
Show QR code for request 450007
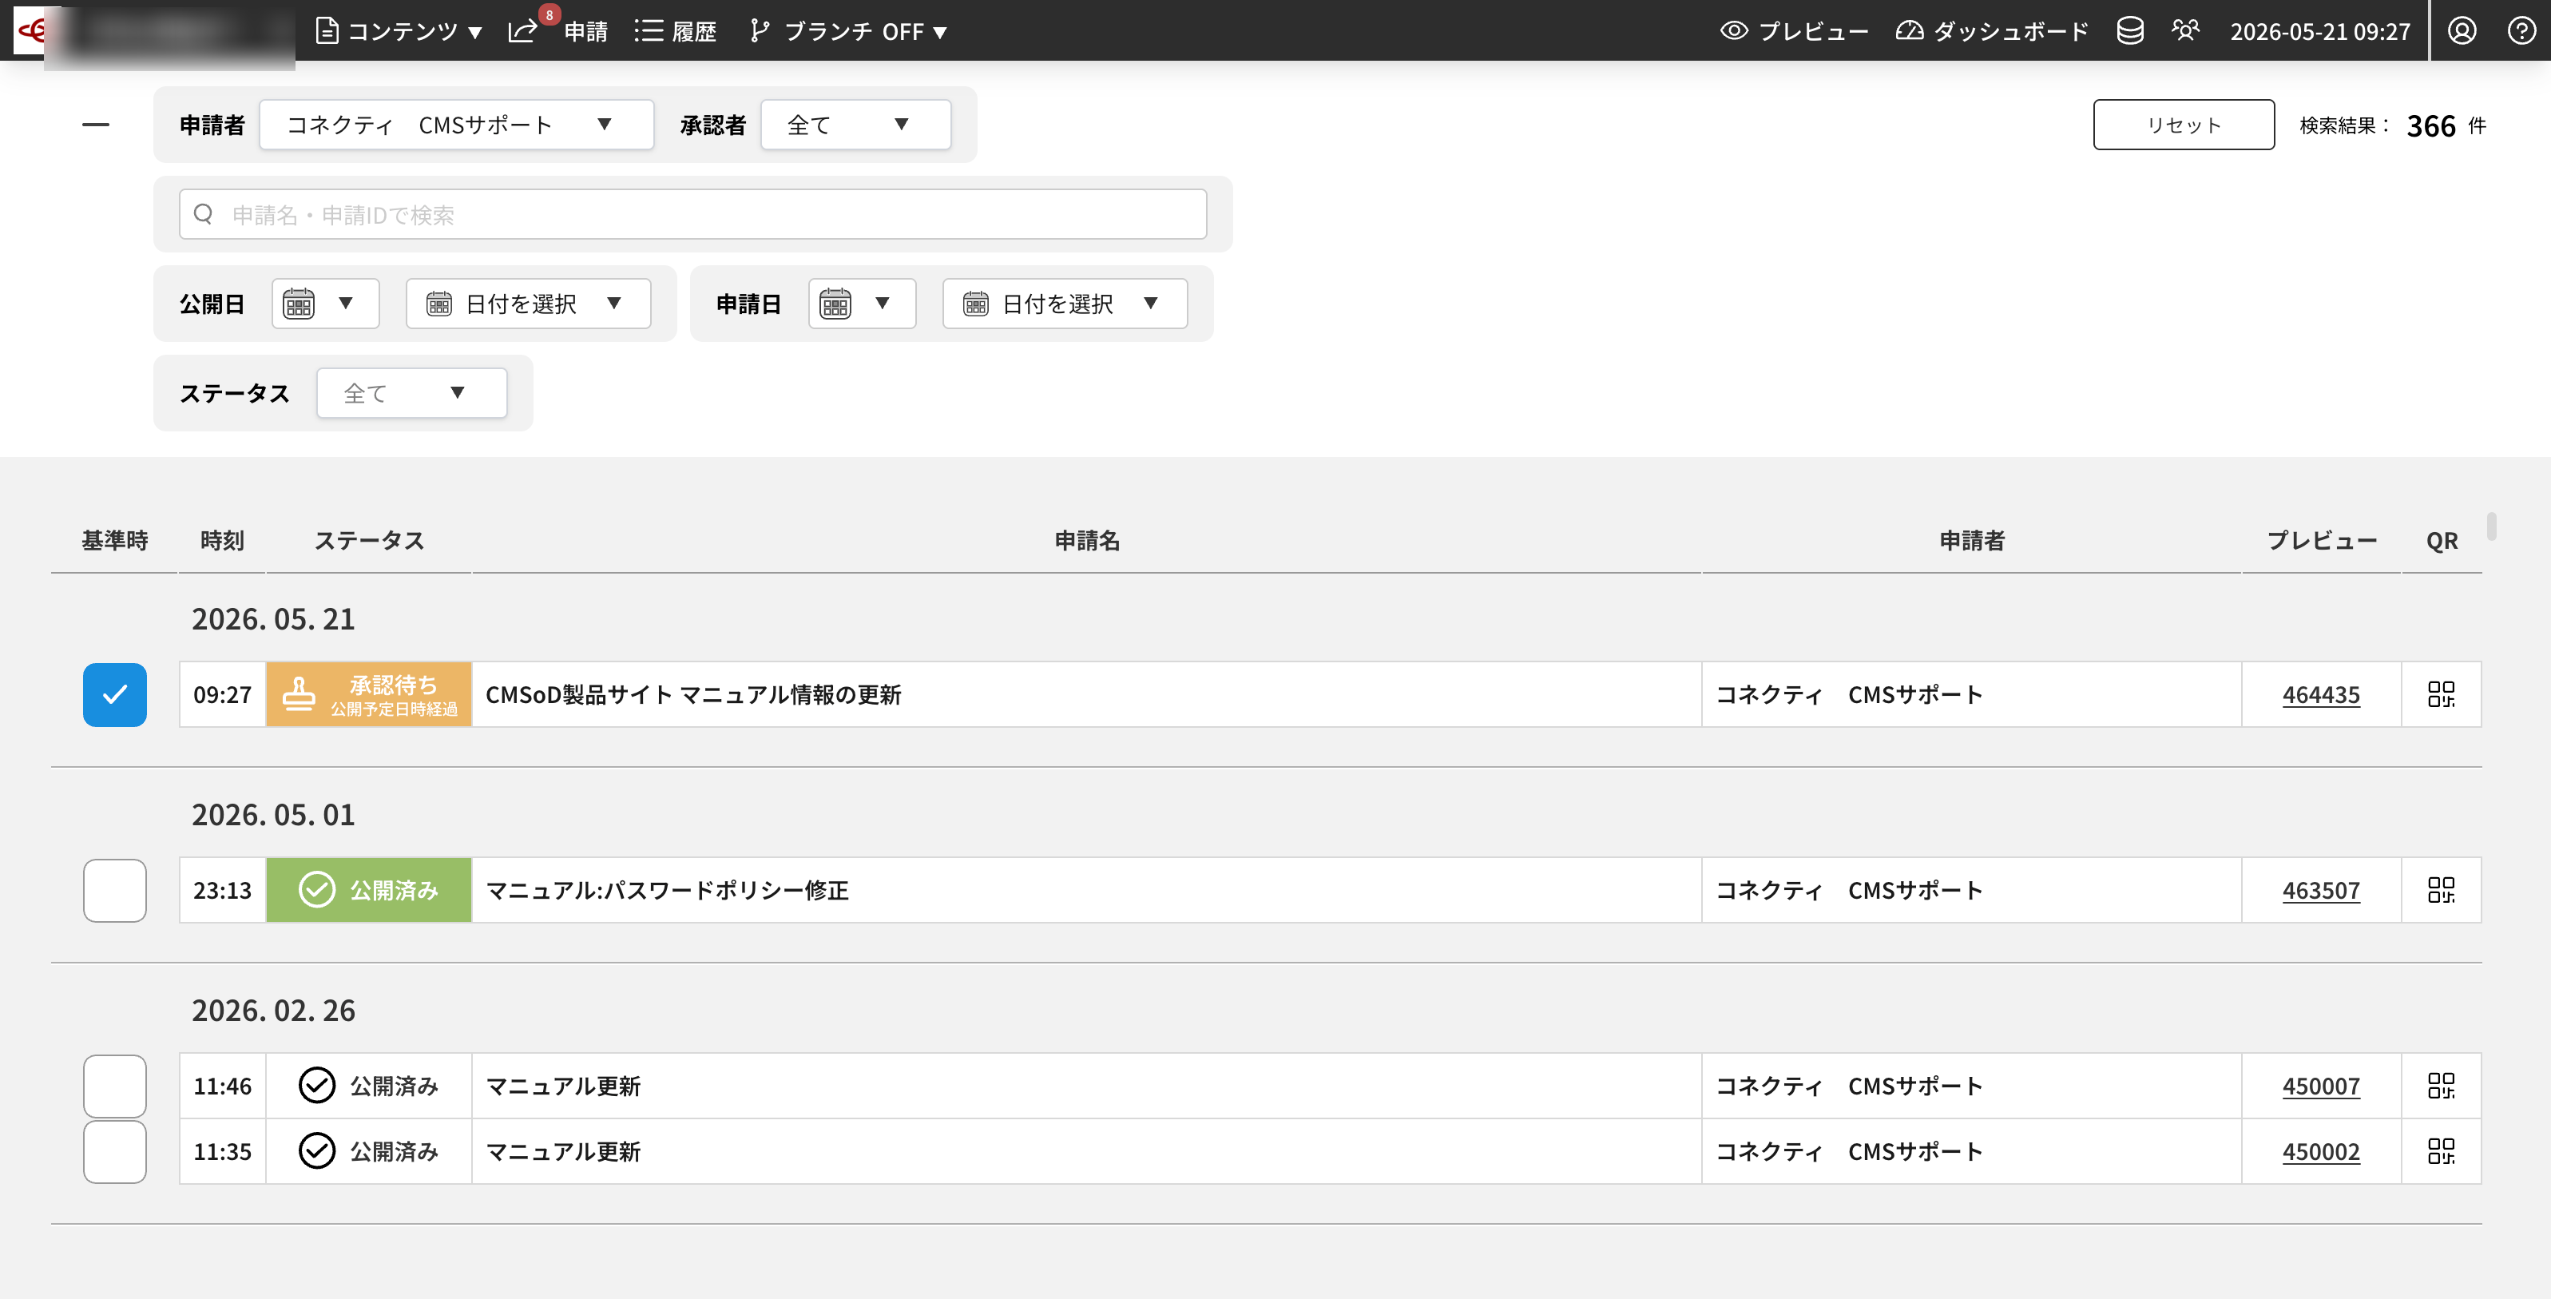point(2441,1086)
